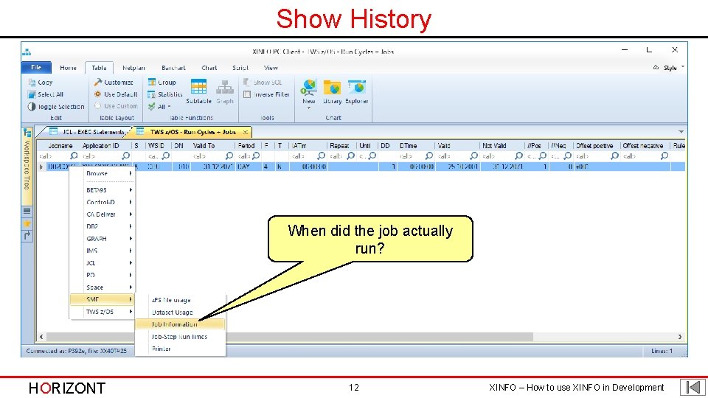The image size is (708, 398).
Task: Click search icon in Jobname filter
Action: tap(74, 156)
